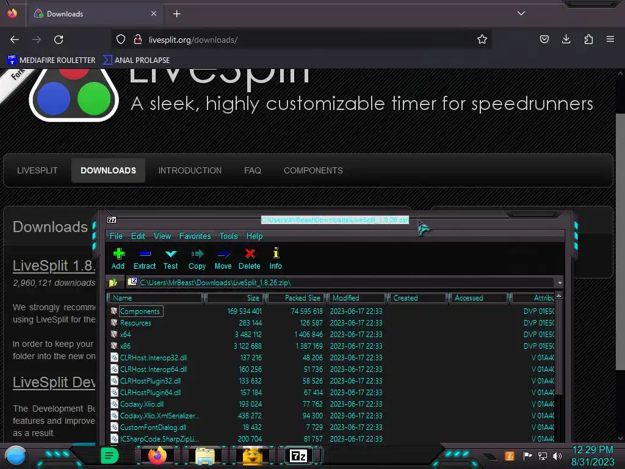Sort the file list by Name column
The height and width of the screenshot is (469, 625).
pyautogui.click(x=156, y=298)
